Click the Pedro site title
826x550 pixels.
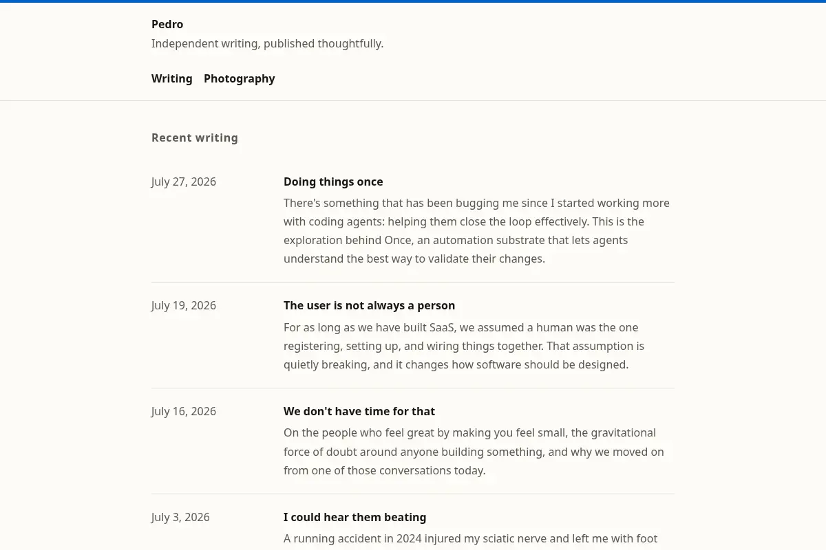[x=167, y=24]
